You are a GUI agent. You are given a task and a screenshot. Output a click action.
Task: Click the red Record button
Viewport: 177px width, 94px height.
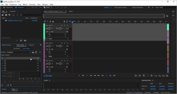click(106, 76)
